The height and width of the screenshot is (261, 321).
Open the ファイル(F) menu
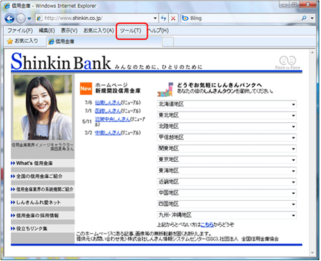pos(20,31)
